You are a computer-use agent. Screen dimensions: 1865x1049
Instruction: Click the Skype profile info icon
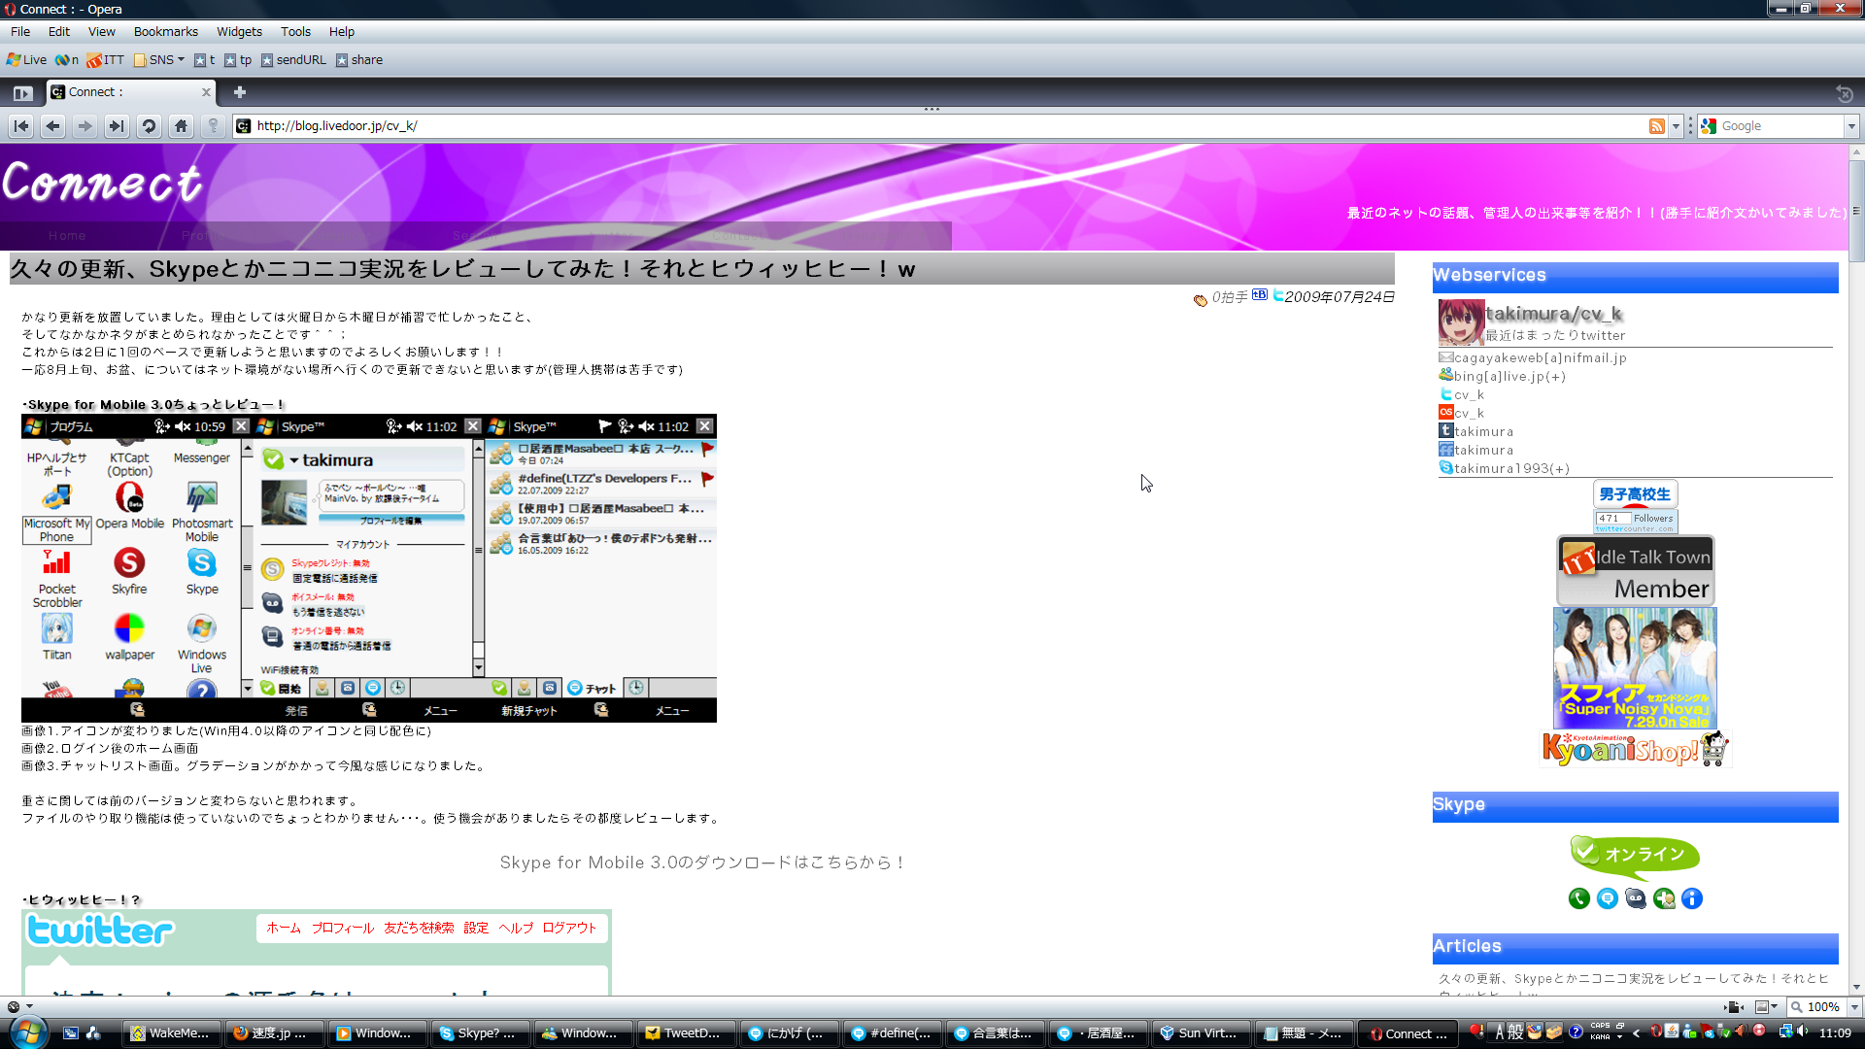1692,898
